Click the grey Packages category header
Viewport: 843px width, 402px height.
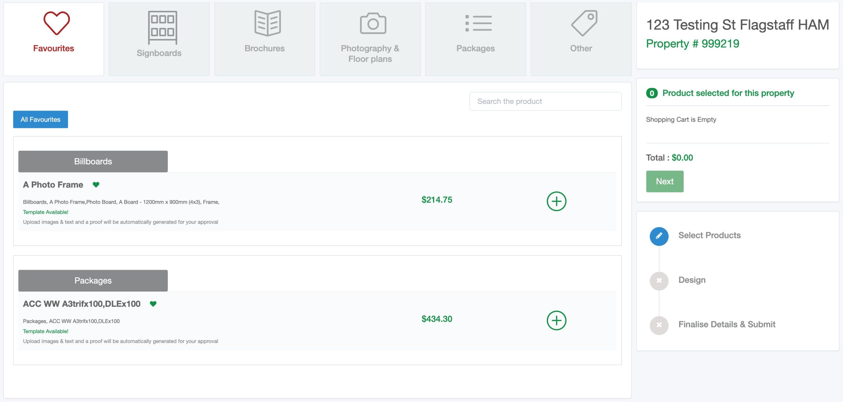pyautogui.click(x=93, y=281)
